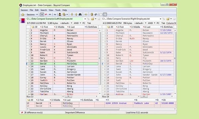This screenshot has height=119, width=199.
Task: Toggle the Show All filter icon
Action: click(42, 15)
